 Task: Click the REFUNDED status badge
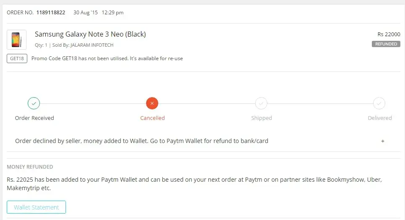pyautogui.click(x=386, y=44)
